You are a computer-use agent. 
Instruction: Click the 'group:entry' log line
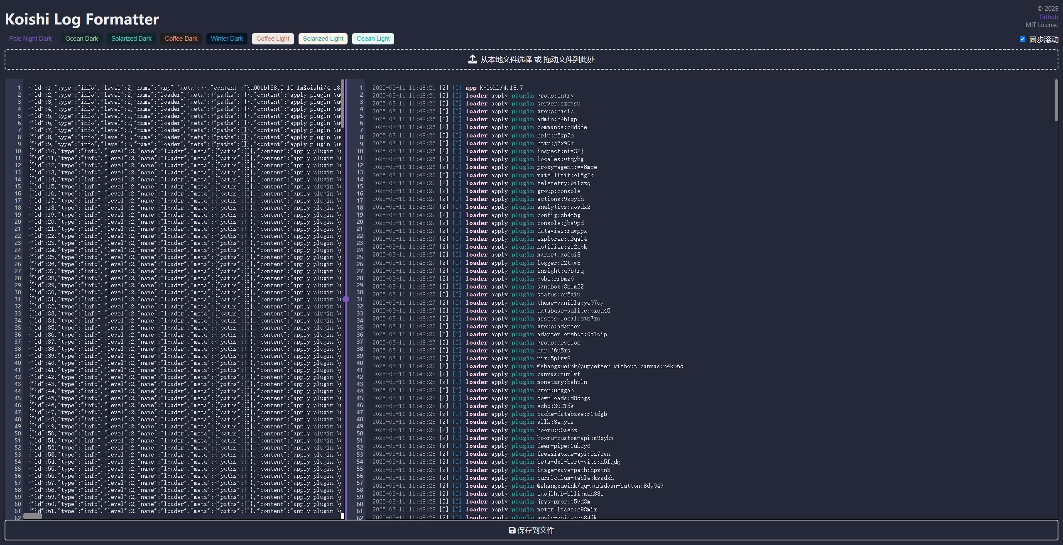(x=473, y=95)
